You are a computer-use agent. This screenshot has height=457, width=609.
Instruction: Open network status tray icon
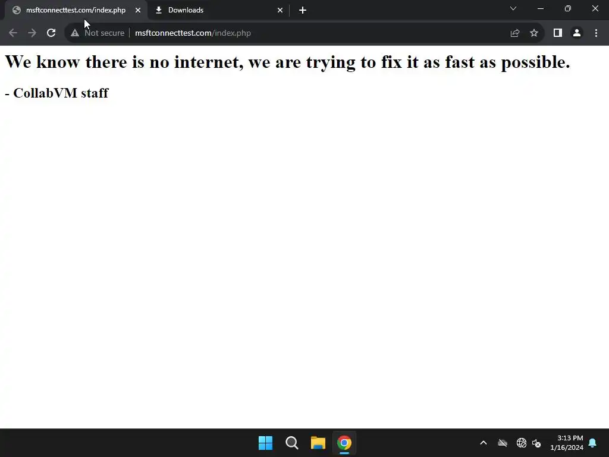(521, 443)
